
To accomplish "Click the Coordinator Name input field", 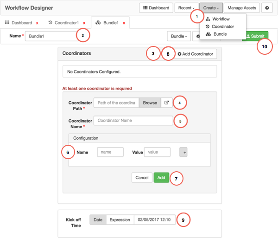I will tap(133, 120).
